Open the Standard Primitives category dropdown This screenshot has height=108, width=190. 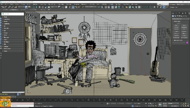180,19
